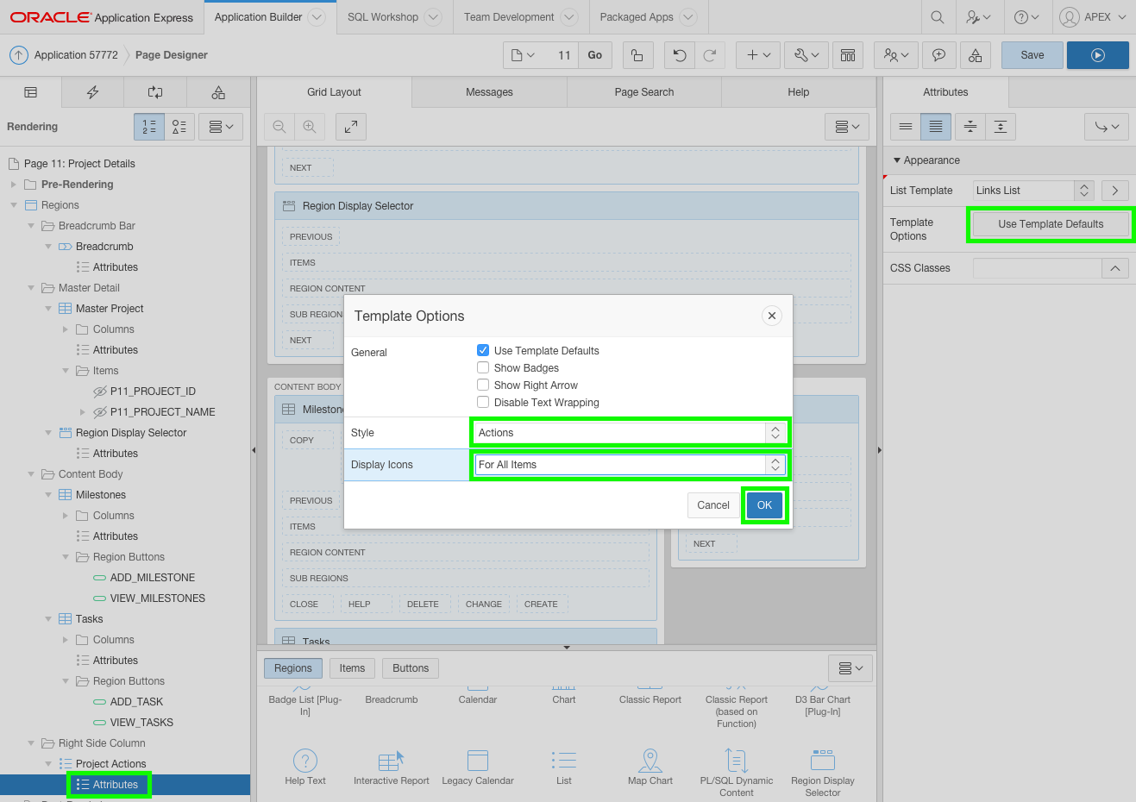
Task: Check Disable Text Wrapping option
Action: pos(483,403)
